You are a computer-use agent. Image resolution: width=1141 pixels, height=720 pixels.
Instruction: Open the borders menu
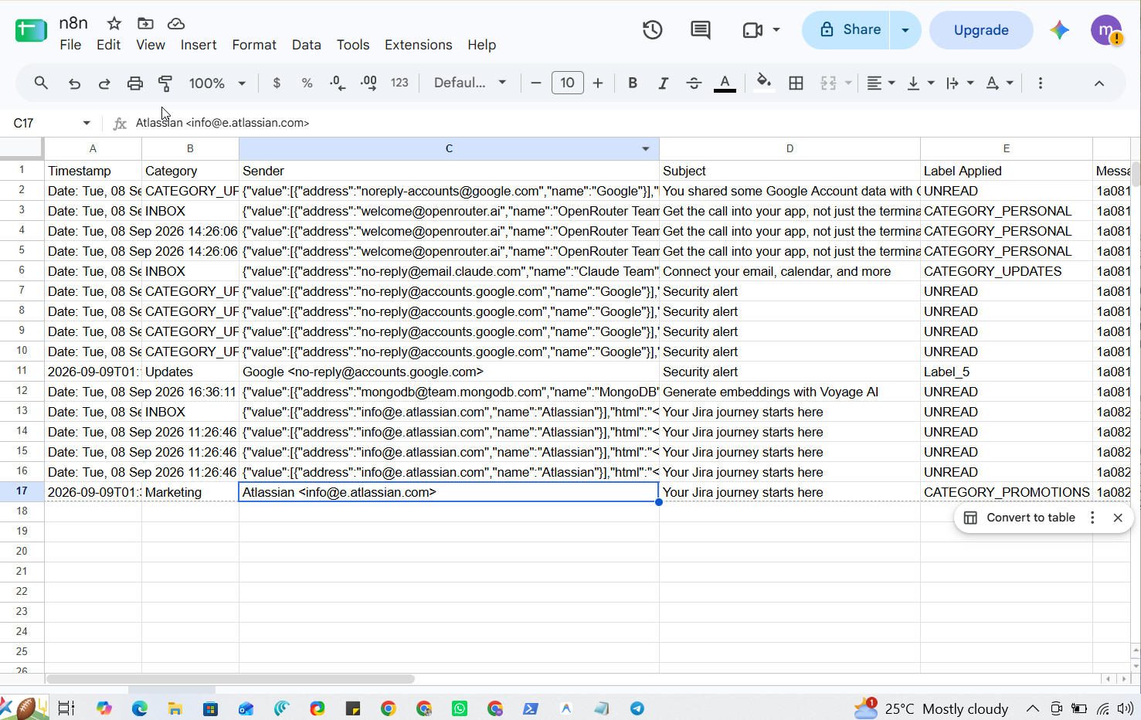point(796,83)
